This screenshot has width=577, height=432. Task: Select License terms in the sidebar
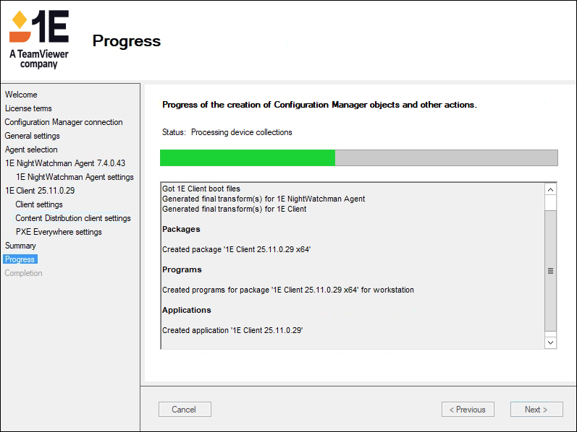[x=28, y=108]
